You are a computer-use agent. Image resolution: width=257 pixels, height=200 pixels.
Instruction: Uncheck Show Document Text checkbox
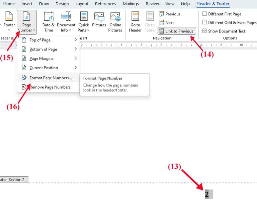point(204,31)
